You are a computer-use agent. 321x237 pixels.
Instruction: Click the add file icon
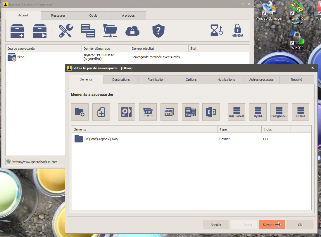(101, 112)
